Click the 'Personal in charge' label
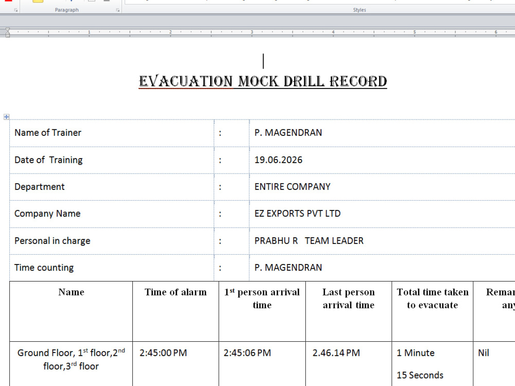 tap(52, 241)
